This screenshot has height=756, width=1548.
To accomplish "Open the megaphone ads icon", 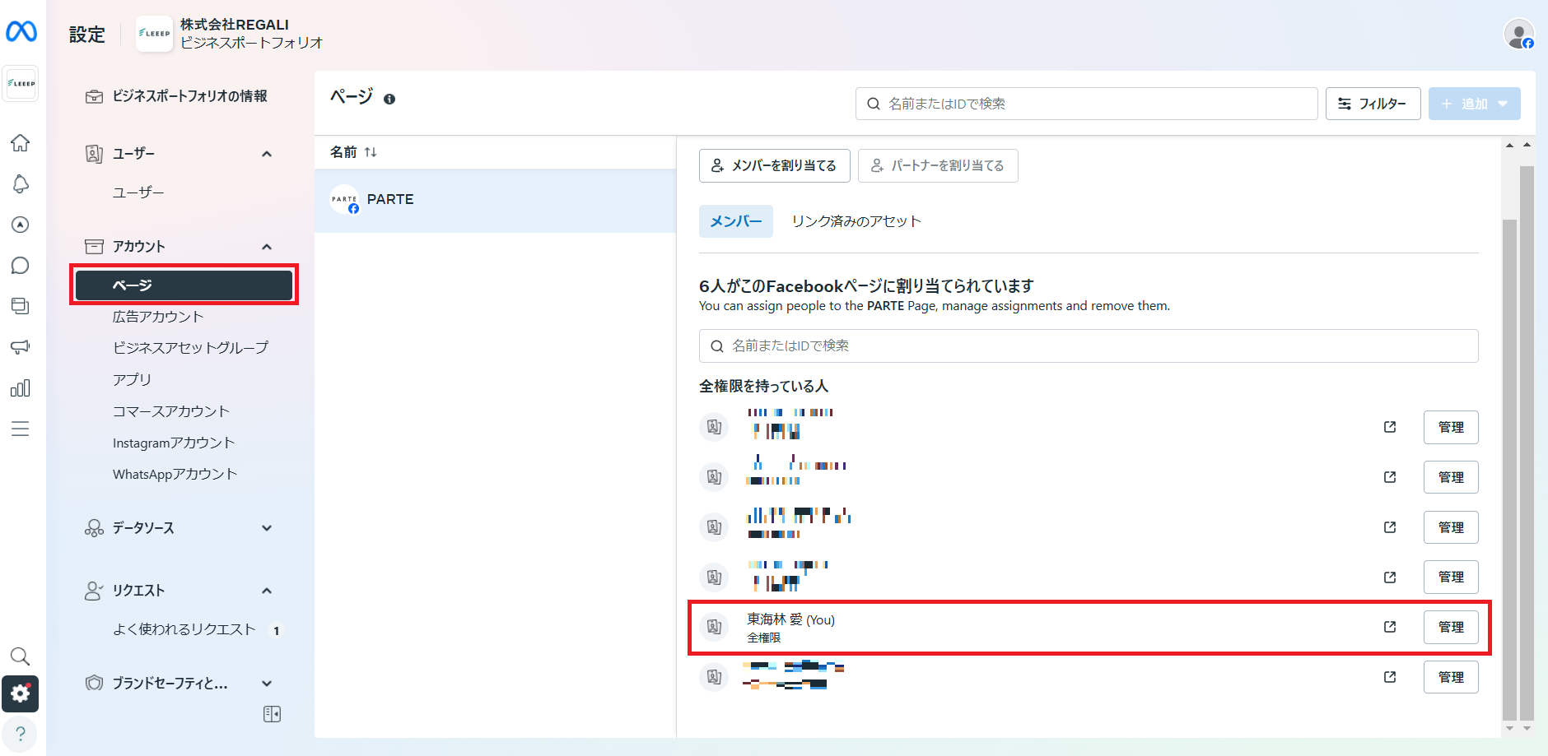I will 21,346.
